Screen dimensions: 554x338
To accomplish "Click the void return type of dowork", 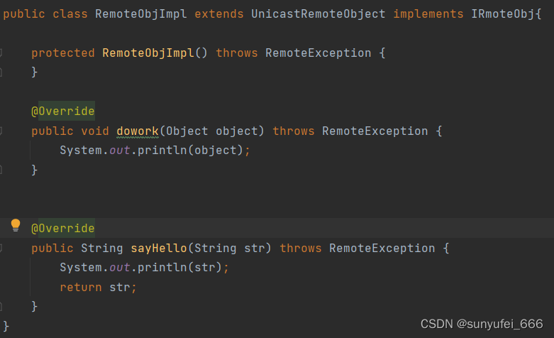I will pyautogui.click(x=94, y=131).
